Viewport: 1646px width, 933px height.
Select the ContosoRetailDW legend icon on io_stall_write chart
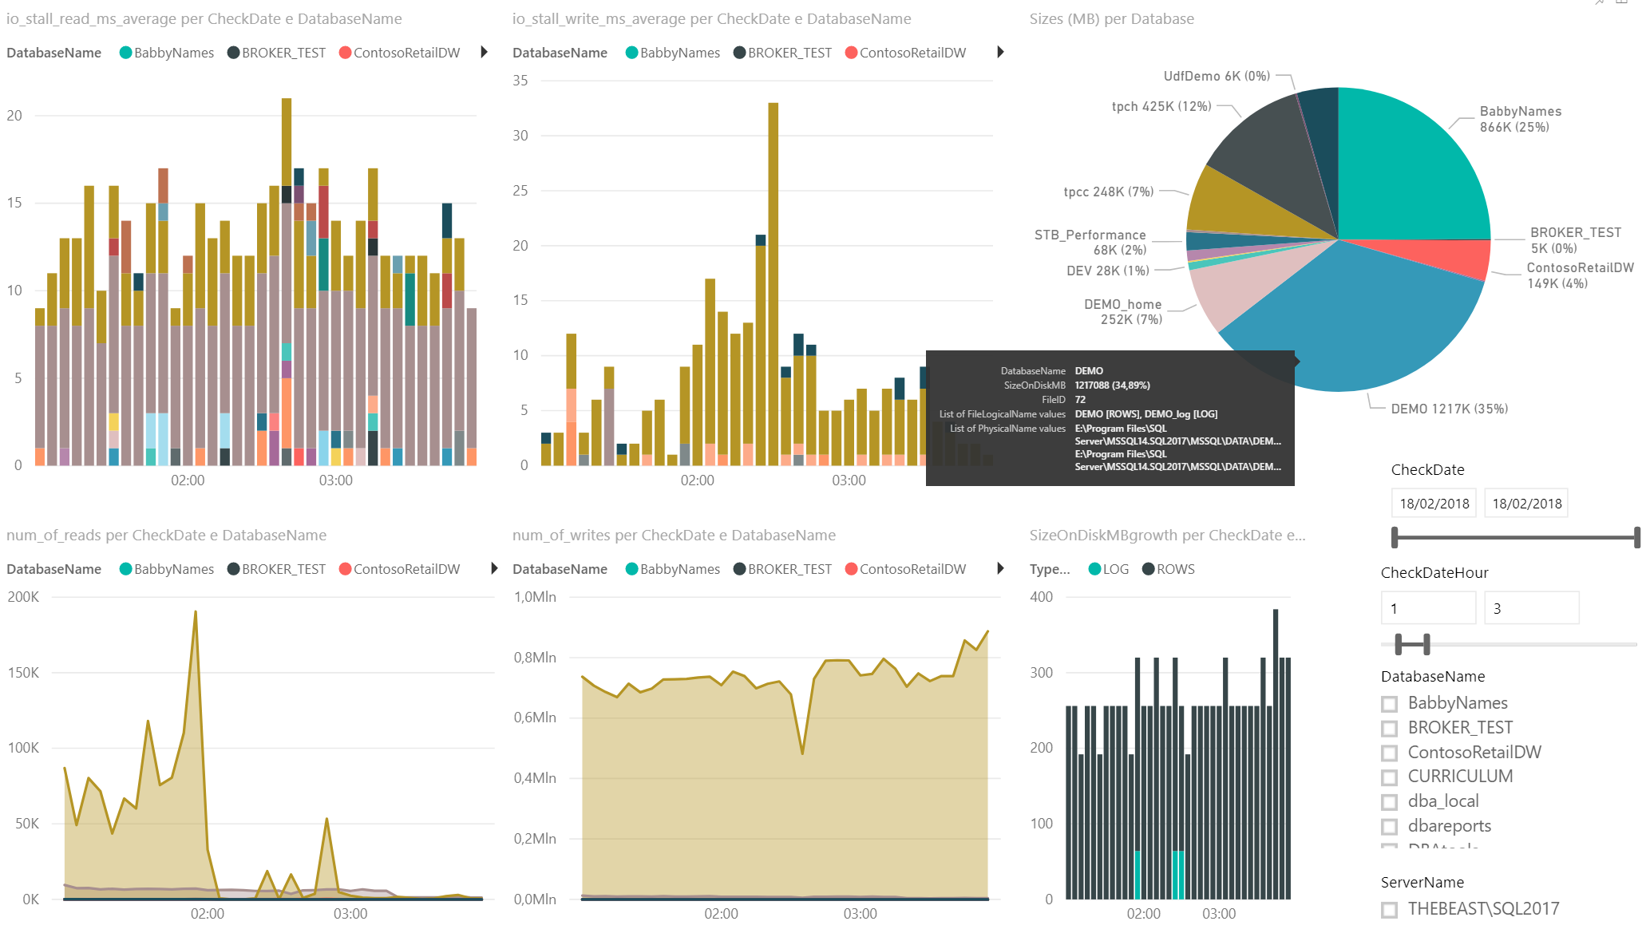click(850, 53)
